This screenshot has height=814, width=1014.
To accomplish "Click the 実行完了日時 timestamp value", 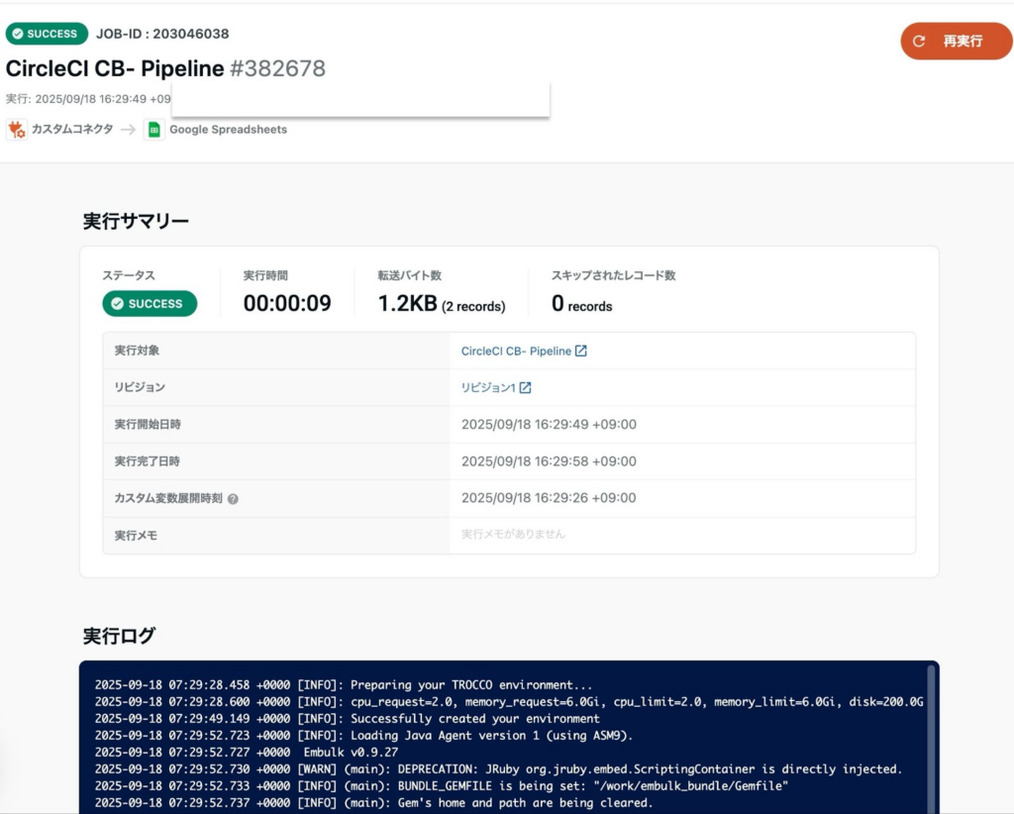I will click(549, 461).
